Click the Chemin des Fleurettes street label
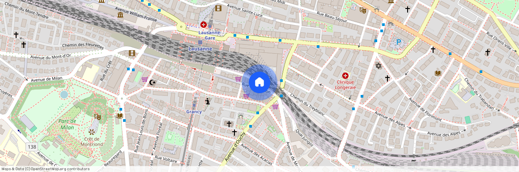 [83, 46]
